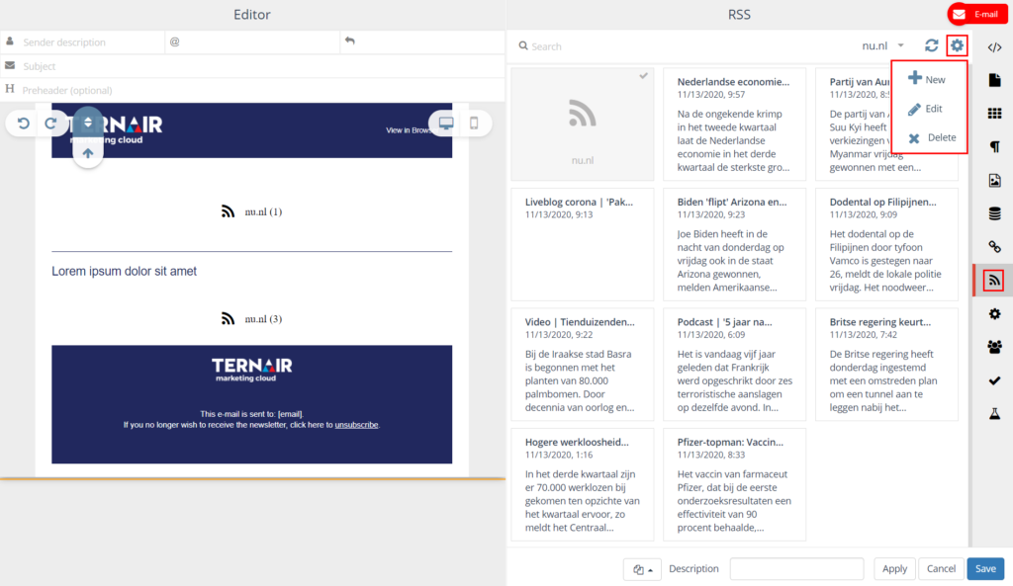Select the Biden 'flipt' Arizona article card
Image resolution: width=1013 pixels, height=586 pixels.
(735, 244)
